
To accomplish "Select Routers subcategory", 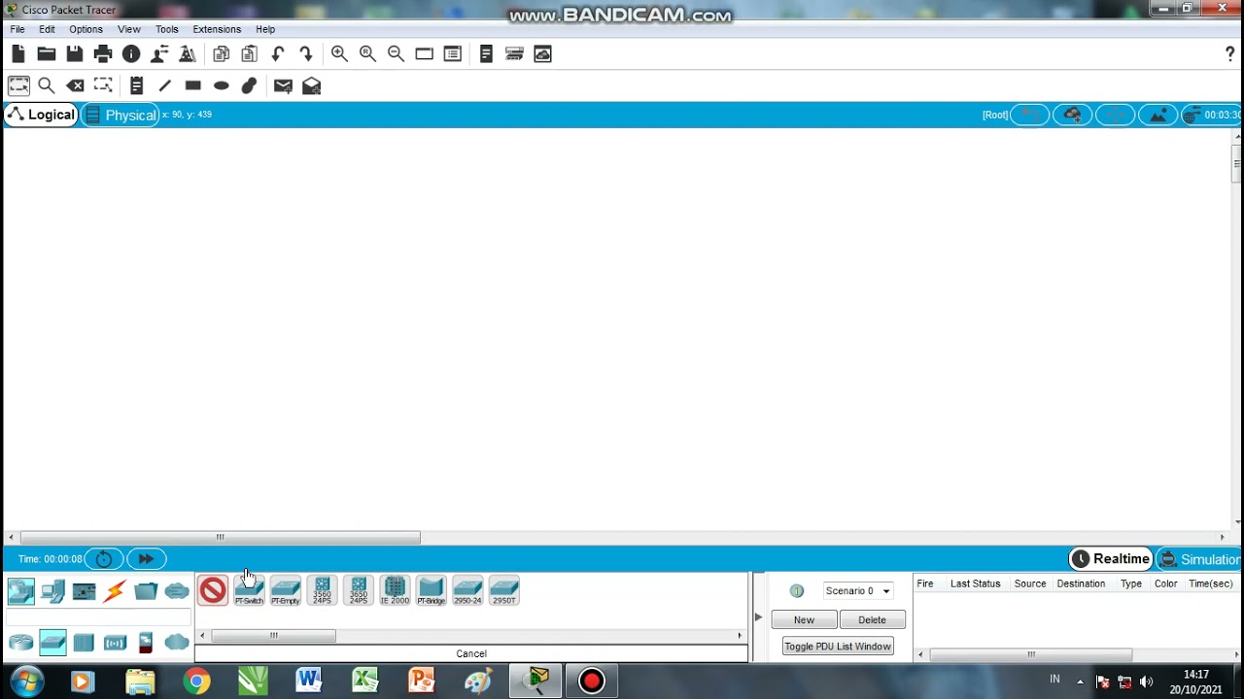I will (21, 643).
